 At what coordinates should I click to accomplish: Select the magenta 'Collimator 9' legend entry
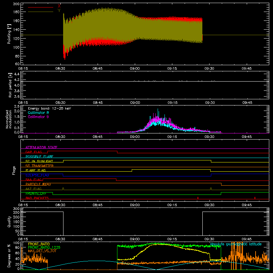coord(38,117)
